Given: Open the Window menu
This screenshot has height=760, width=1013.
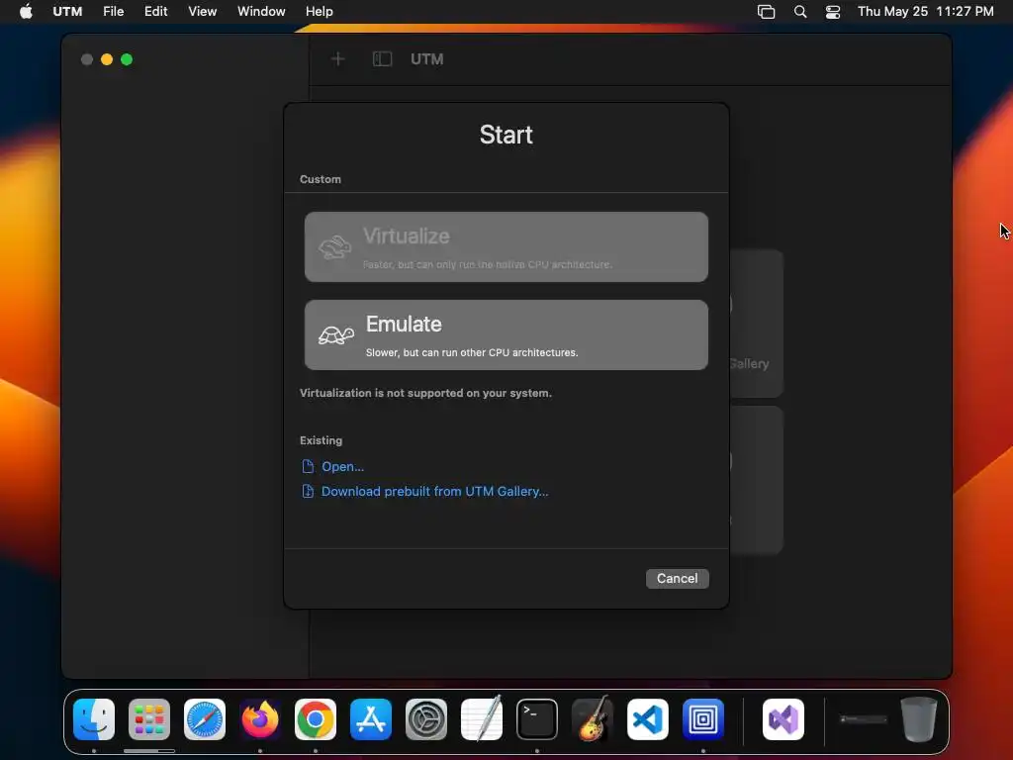Looking at the screenshot, I should tap(261, 12).
